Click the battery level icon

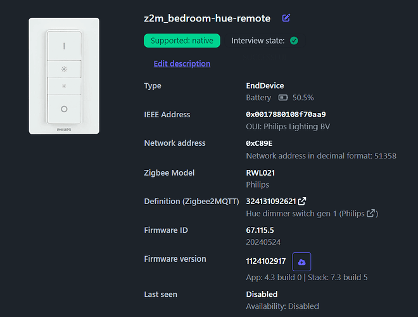(x=283, y=98)
